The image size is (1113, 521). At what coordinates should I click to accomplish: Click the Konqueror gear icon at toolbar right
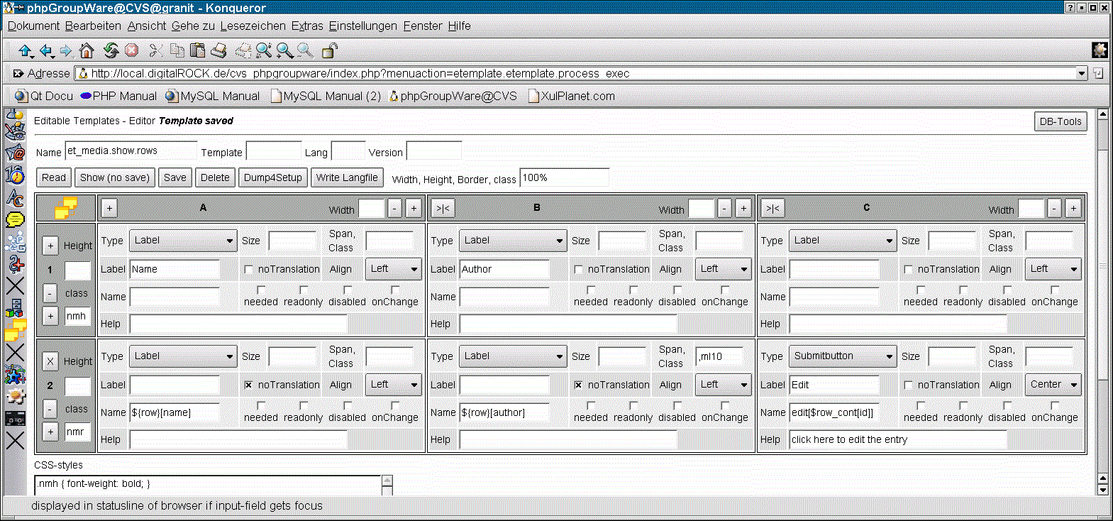click(x=1100, y=50)
